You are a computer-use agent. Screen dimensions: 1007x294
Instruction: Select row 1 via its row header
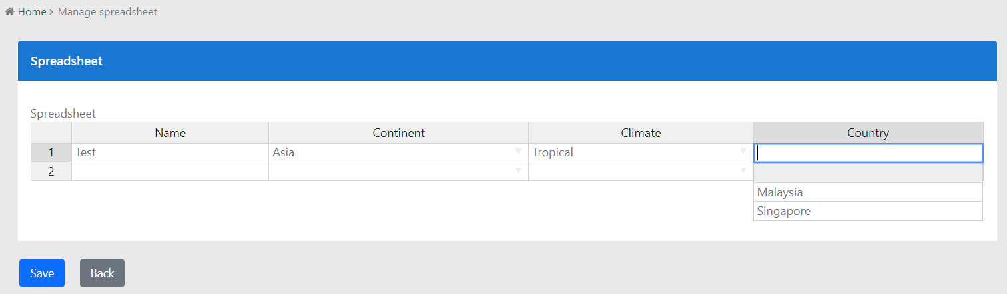click(51, 152)
